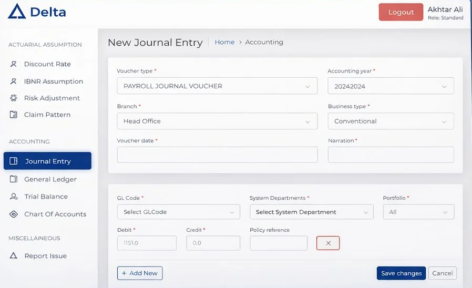Focus the Voucher date field

pyautogui.click(x=217, y=155)
